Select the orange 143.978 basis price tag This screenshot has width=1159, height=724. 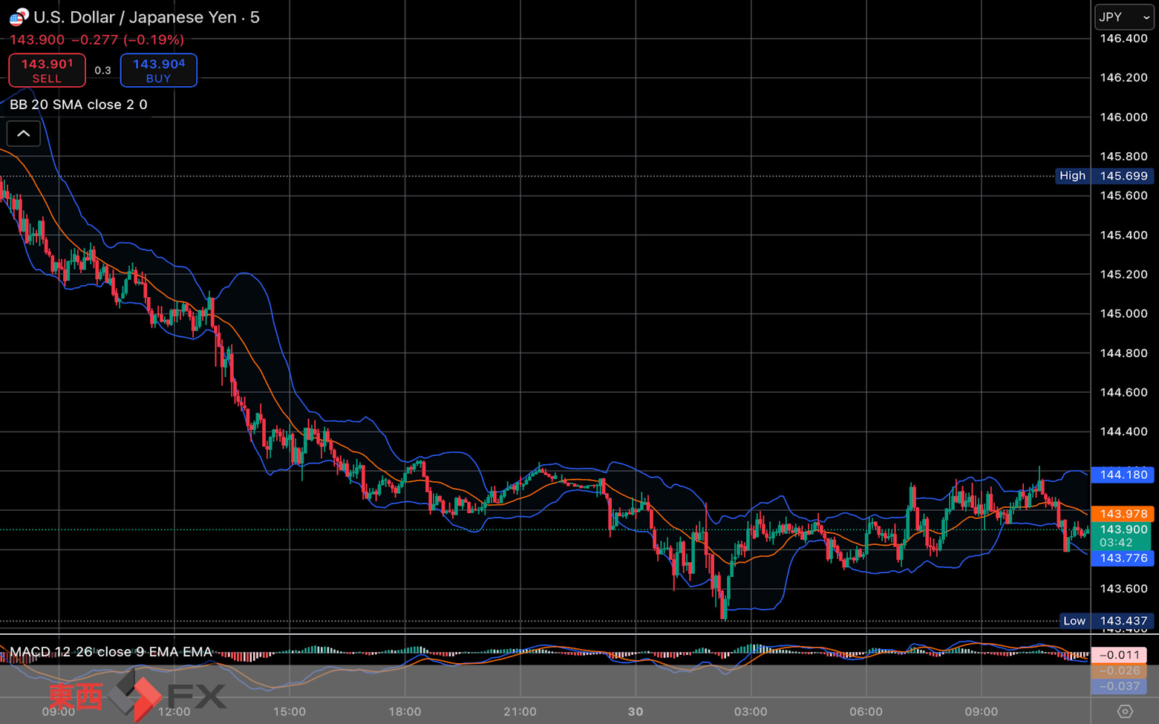(x=1123, y=514)
